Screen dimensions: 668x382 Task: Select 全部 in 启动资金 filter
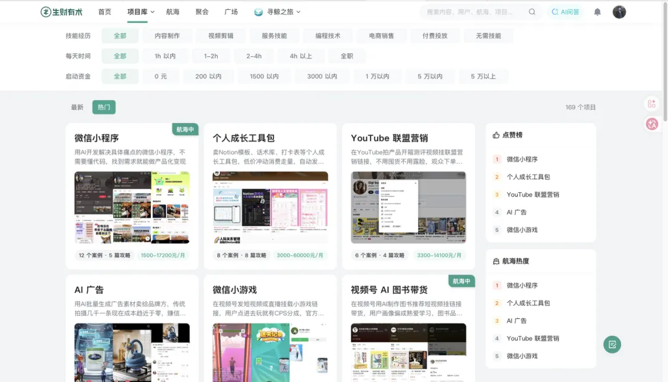120,76
